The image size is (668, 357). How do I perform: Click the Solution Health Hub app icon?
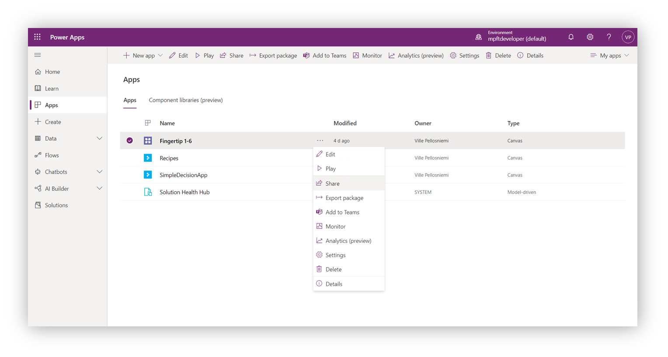tap(148, 192)
